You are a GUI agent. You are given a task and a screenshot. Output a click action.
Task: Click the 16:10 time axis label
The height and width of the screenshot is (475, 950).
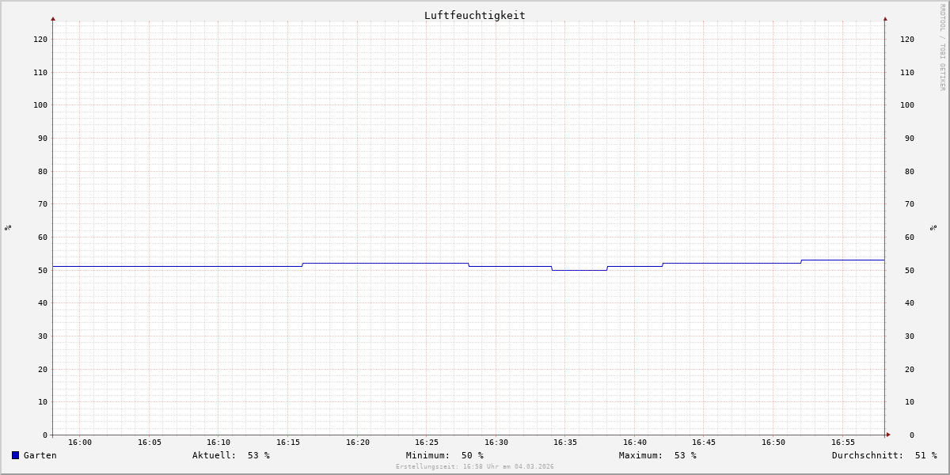[218, 443]
